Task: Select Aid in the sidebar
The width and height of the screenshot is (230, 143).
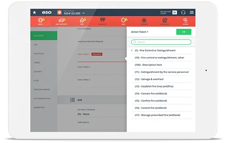Action: [44, 45]
